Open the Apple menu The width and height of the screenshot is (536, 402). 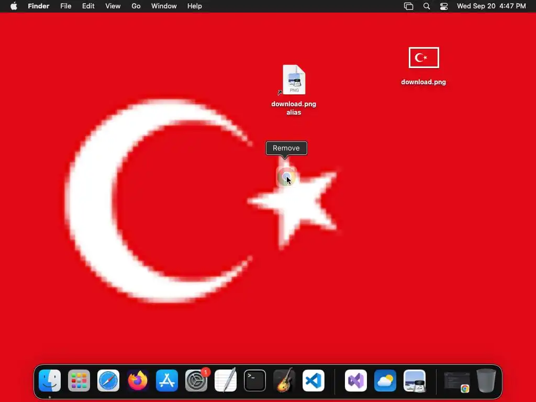pos(14,6)
